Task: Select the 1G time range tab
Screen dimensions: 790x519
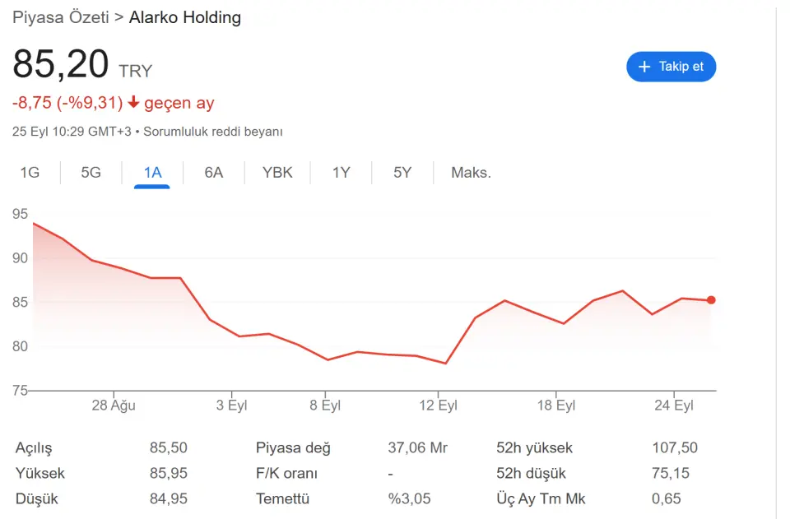Action: (30, 173)
